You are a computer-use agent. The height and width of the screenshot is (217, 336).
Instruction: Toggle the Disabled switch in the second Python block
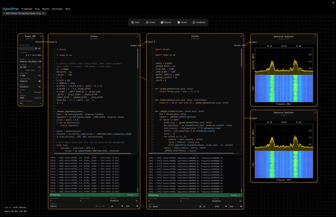(241, 201)
